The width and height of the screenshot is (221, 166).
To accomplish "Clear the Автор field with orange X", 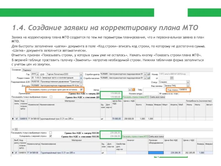I will coord(133,90).
